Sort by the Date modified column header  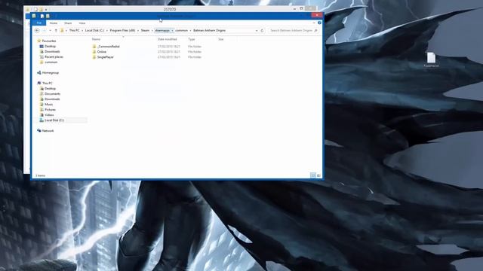point(168,39)
